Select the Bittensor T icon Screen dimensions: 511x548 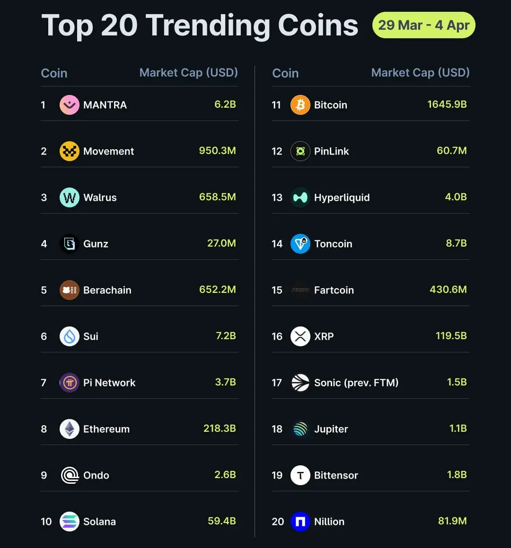click(300, 475)
